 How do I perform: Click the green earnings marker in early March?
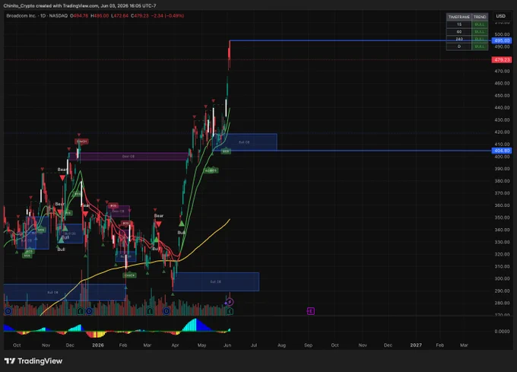150,311
